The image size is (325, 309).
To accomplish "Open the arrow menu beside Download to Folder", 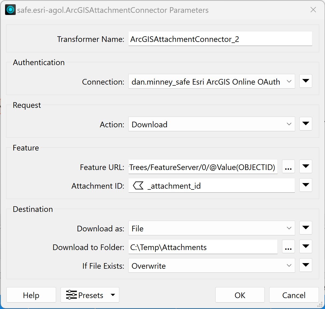I will point(306,246).
